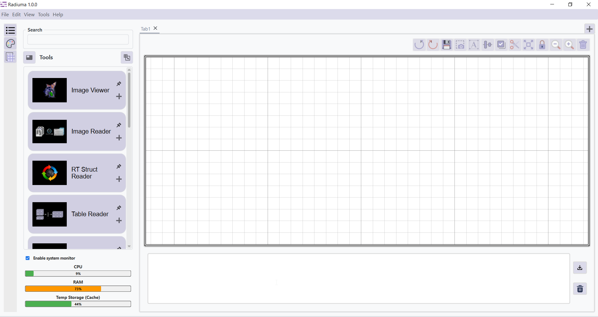598x317 pixels.
Task: Click the Tools category folder icon
Action: tap(29, 57)
